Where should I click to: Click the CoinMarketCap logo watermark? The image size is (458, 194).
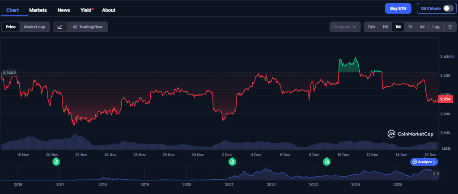pyautogui.click(x=410, y=133)
